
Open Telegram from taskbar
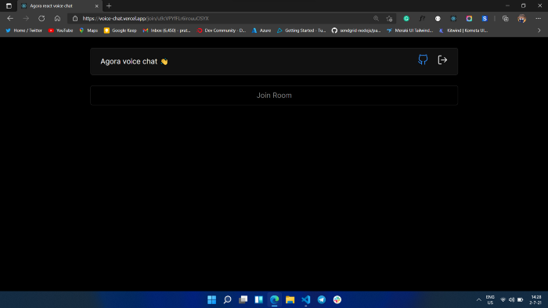pos(322,299)
